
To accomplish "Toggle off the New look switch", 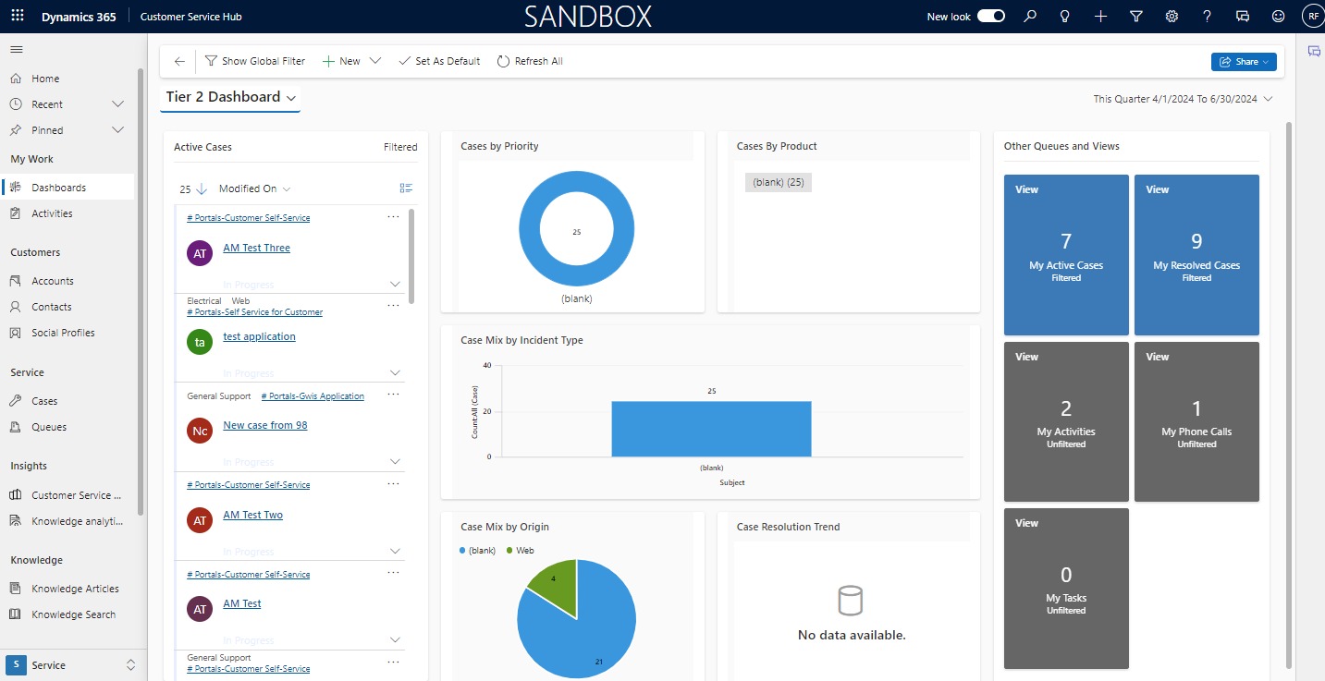I will (990, 16).
